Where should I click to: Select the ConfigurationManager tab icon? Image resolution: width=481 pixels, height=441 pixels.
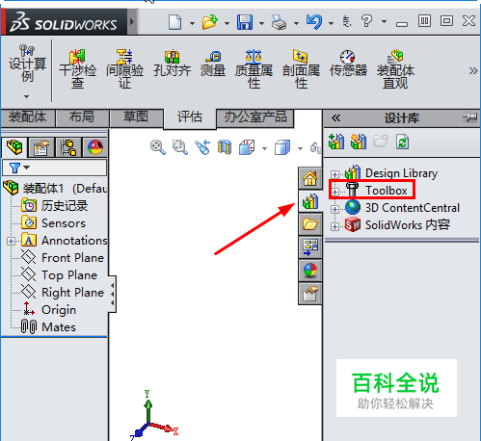tap(68, 147)
